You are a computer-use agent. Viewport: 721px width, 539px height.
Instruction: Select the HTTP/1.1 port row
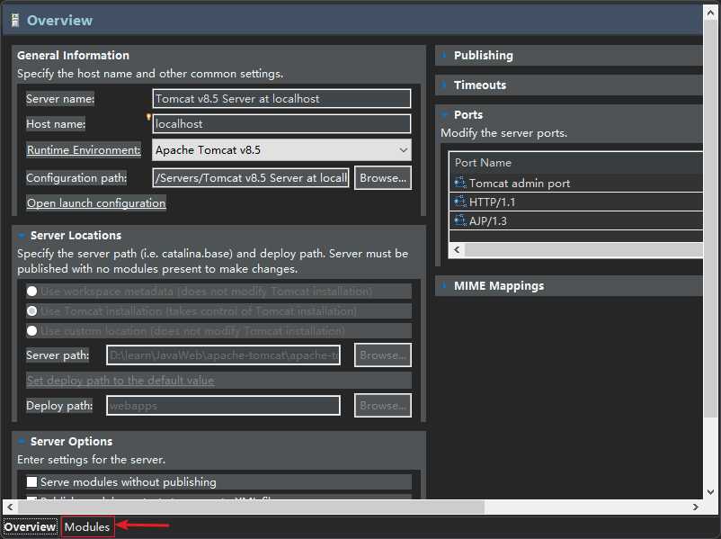tap(576, 202)
